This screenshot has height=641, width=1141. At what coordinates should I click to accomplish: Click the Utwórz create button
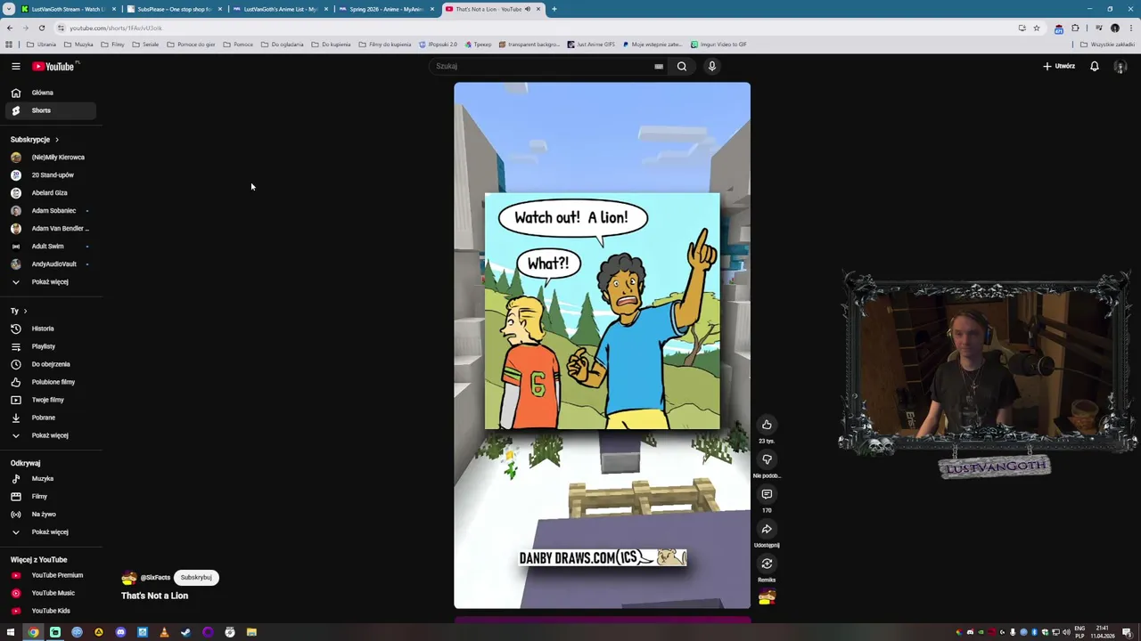point(1059,66)
